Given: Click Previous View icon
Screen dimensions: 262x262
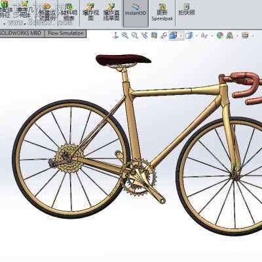Looking at the screenshot, I should [x=144, y=35].
